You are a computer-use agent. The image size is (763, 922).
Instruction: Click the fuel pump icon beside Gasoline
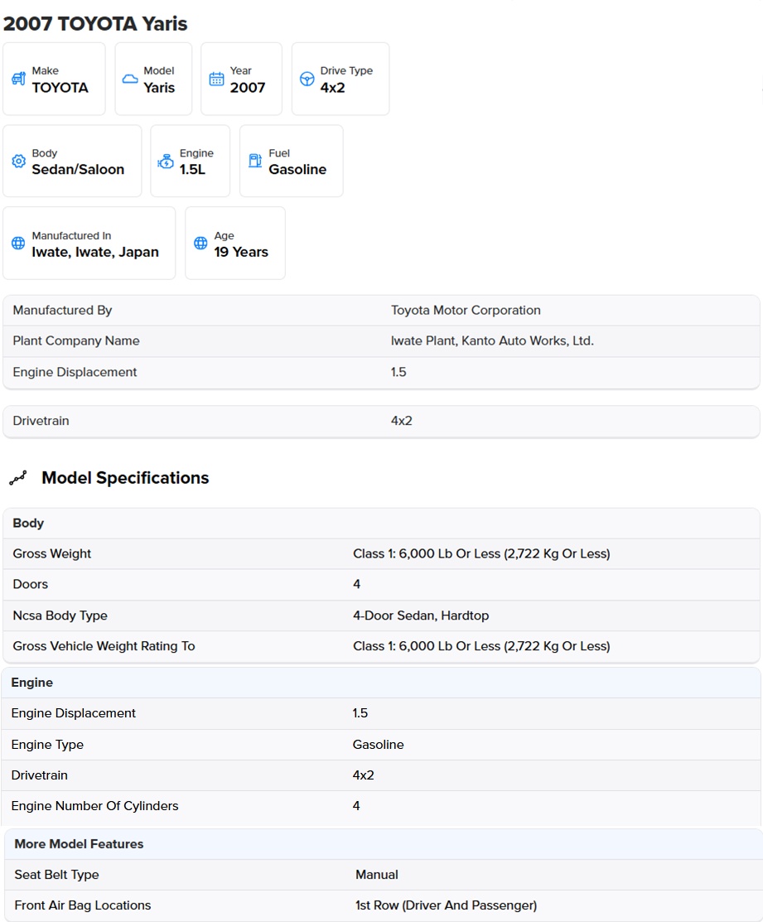(x=255, y=161)
